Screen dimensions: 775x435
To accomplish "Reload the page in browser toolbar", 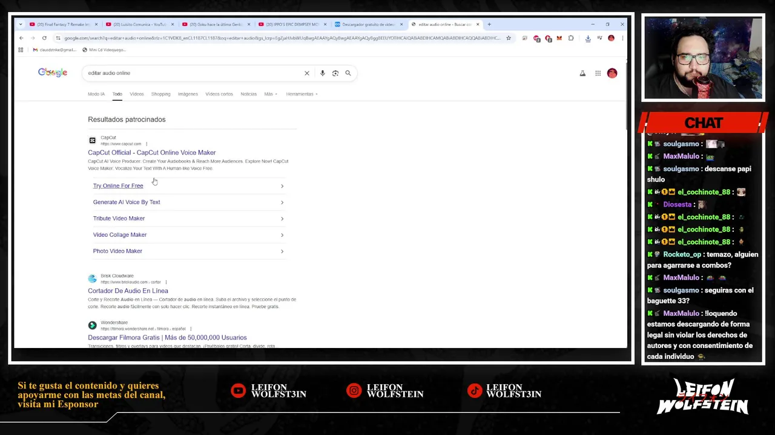I will point(44,38).
